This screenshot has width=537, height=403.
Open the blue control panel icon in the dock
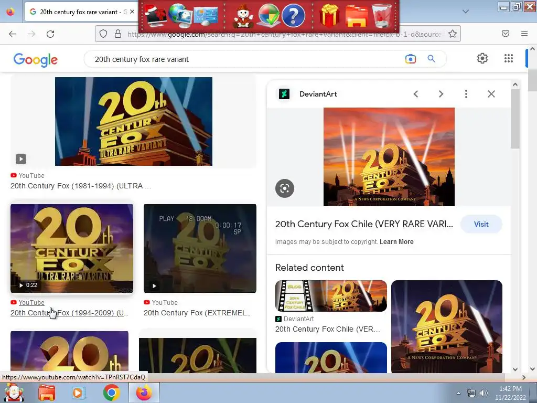[206, 16]
